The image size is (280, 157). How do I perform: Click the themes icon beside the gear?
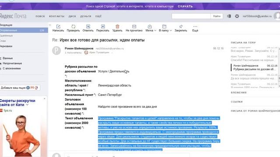click(x=229, y=16)
